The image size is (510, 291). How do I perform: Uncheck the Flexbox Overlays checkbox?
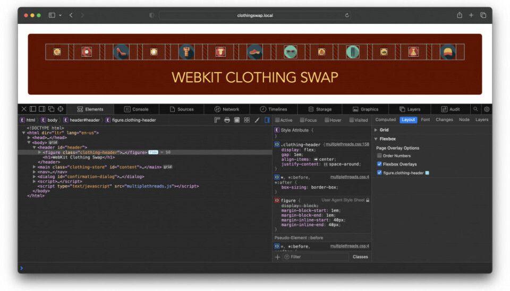pyautogui.click(x=379, y=164)
